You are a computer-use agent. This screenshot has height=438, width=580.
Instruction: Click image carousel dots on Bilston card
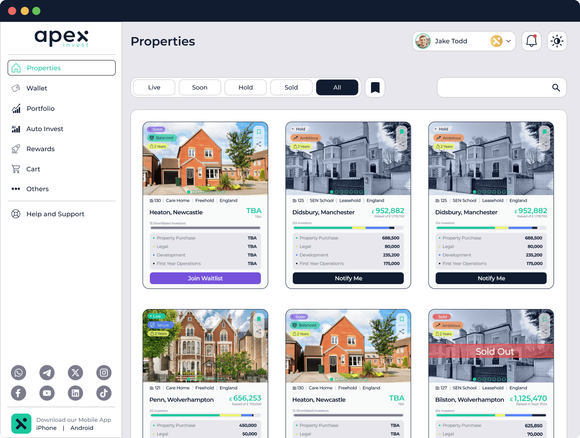(x=491, y=379)
